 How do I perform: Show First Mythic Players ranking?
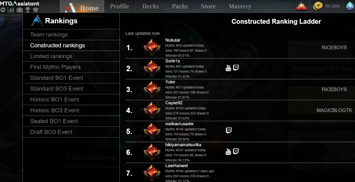[x=55, y=67]
